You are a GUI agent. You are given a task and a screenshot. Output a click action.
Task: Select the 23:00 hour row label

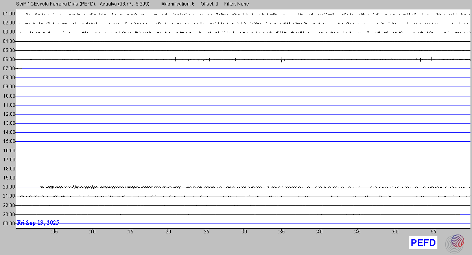[x=9, y=214]
